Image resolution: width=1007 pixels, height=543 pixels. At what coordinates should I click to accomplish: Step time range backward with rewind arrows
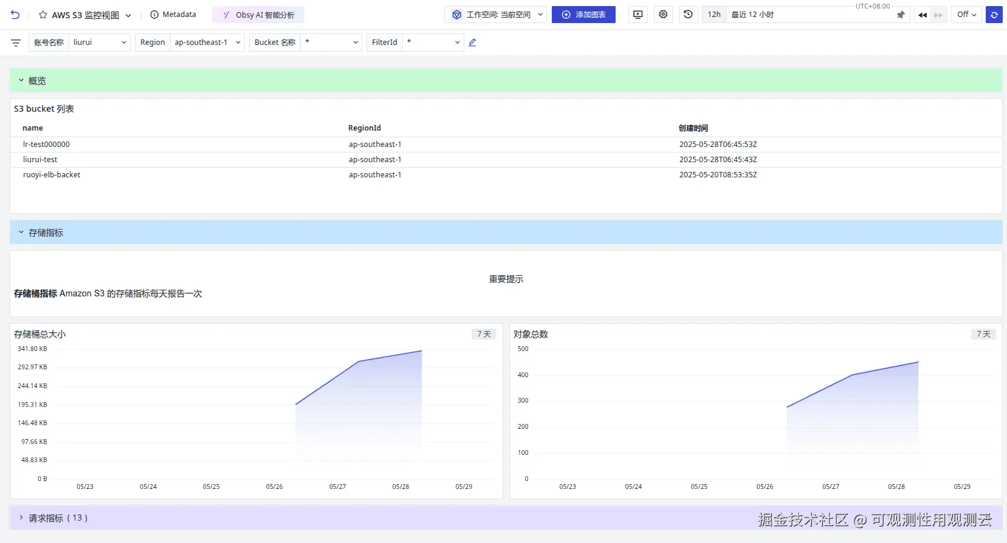click(923, 15)
